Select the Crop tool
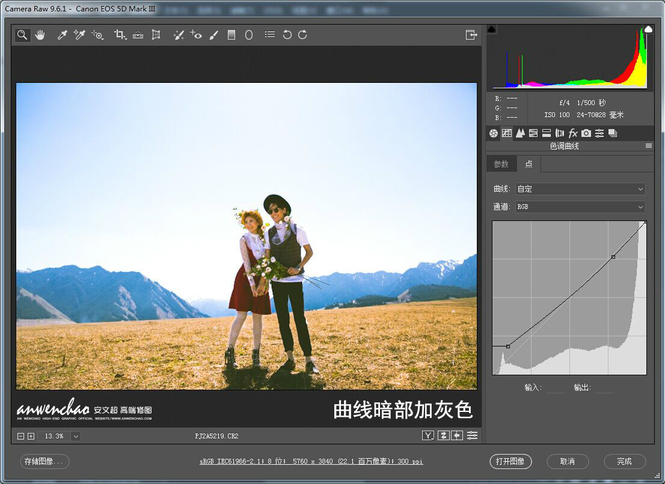 point(120,35)
